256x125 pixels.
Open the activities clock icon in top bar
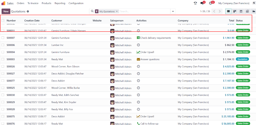pos(210,3)
